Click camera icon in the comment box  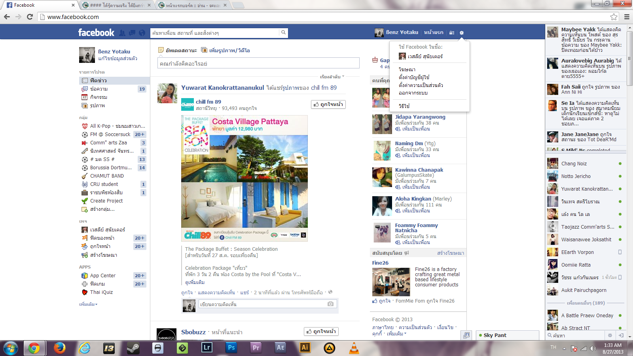point(330,304)
